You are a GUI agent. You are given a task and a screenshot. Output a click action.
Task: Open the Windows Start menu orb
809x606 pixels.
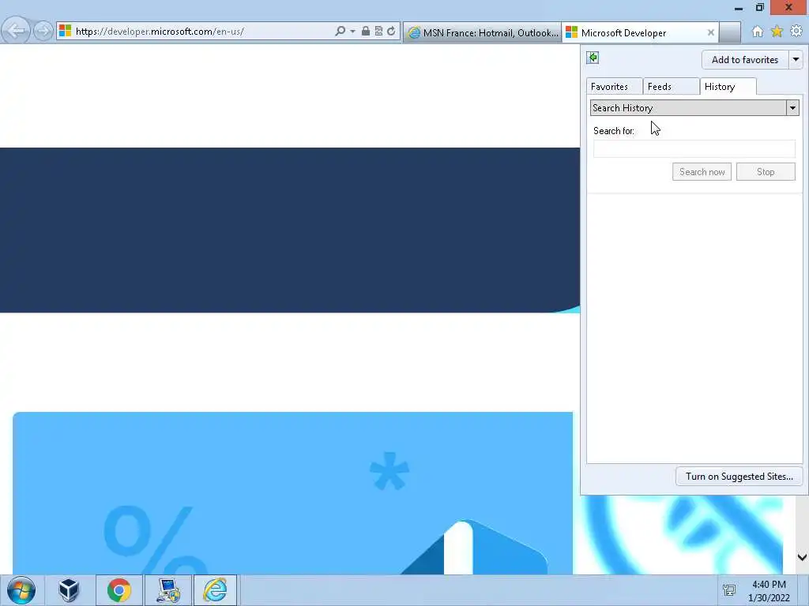[x=21, y=590]
